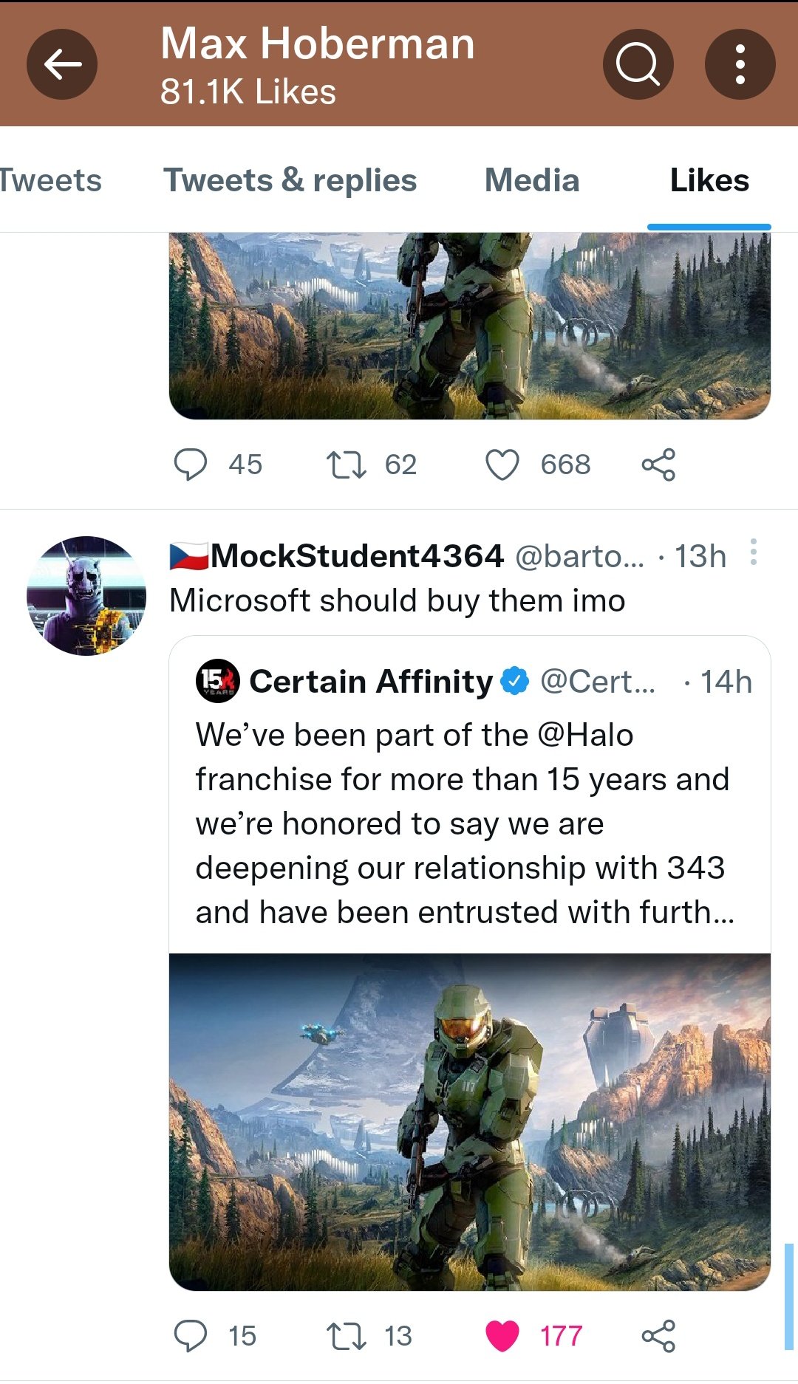Tap the back arrow icon
The width and height of the screenshot is (798, 1384).
[62, 64]
